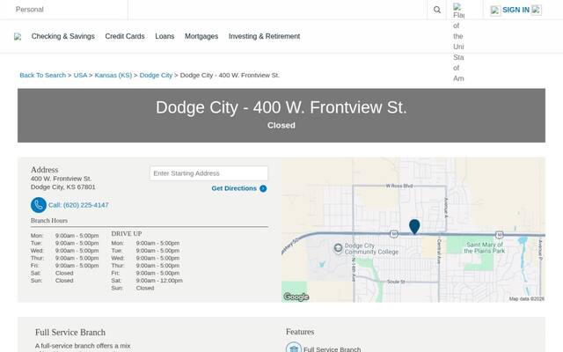This screenshot has width=563, height=352.
Task: Go Back To Search
Action: 43,75
